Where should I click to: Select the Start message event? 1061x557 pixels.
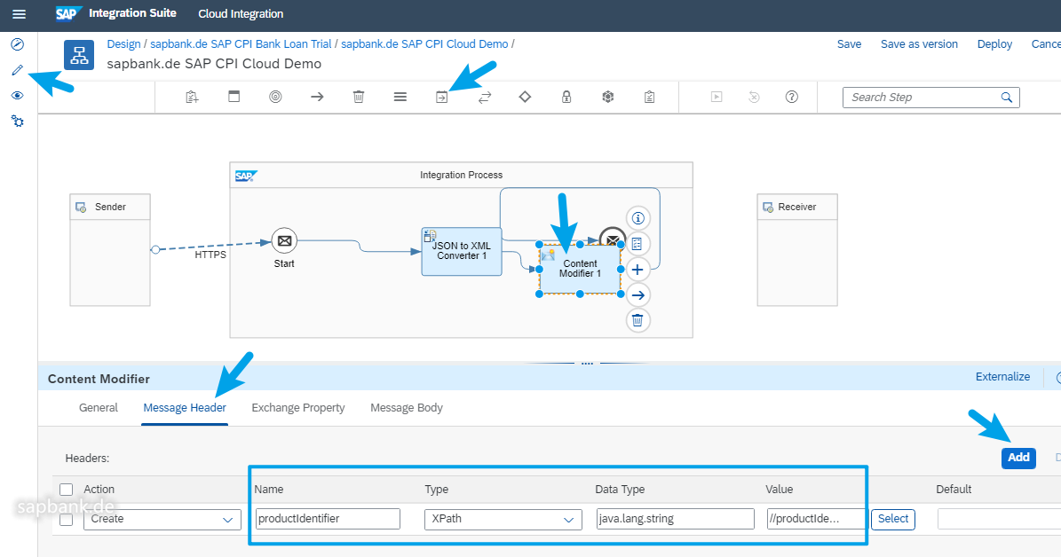pos(284,240)
